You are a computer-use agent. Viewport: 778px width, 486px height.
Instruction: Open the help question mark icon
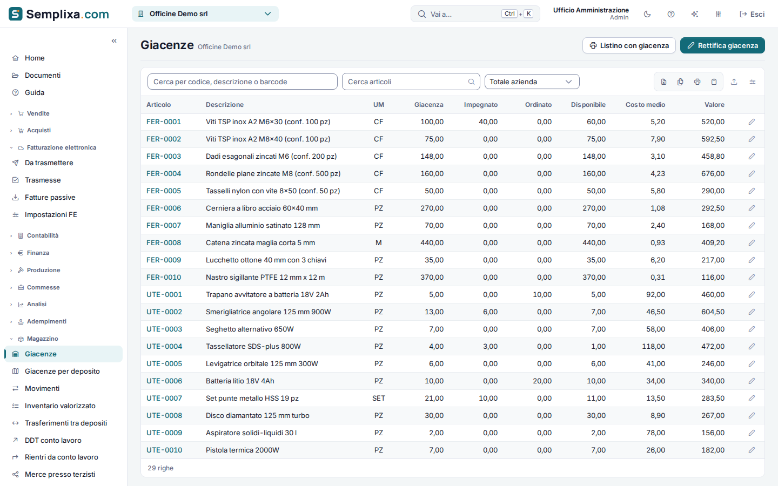[671, 14]
